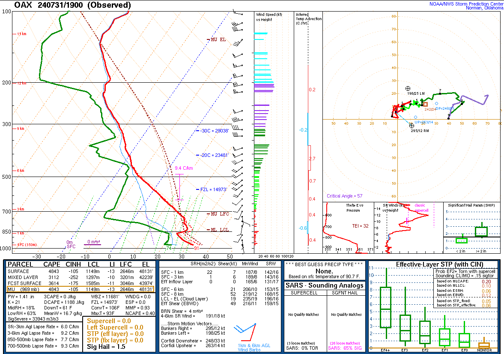Click the 'SUPERCELL' analog column header
Image resolution: width=504 pixels, height=354 pixels.
click(x=304, y=293)
